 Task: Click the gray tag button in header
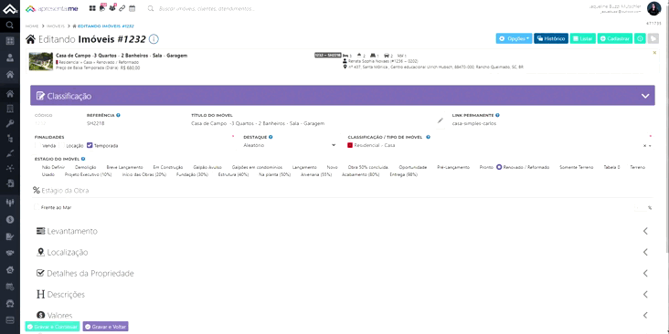click(653, 38)
